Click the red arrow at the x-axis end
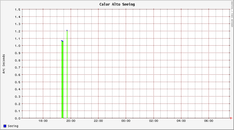This screenshot has width=234, height=130. click(231, 118)
